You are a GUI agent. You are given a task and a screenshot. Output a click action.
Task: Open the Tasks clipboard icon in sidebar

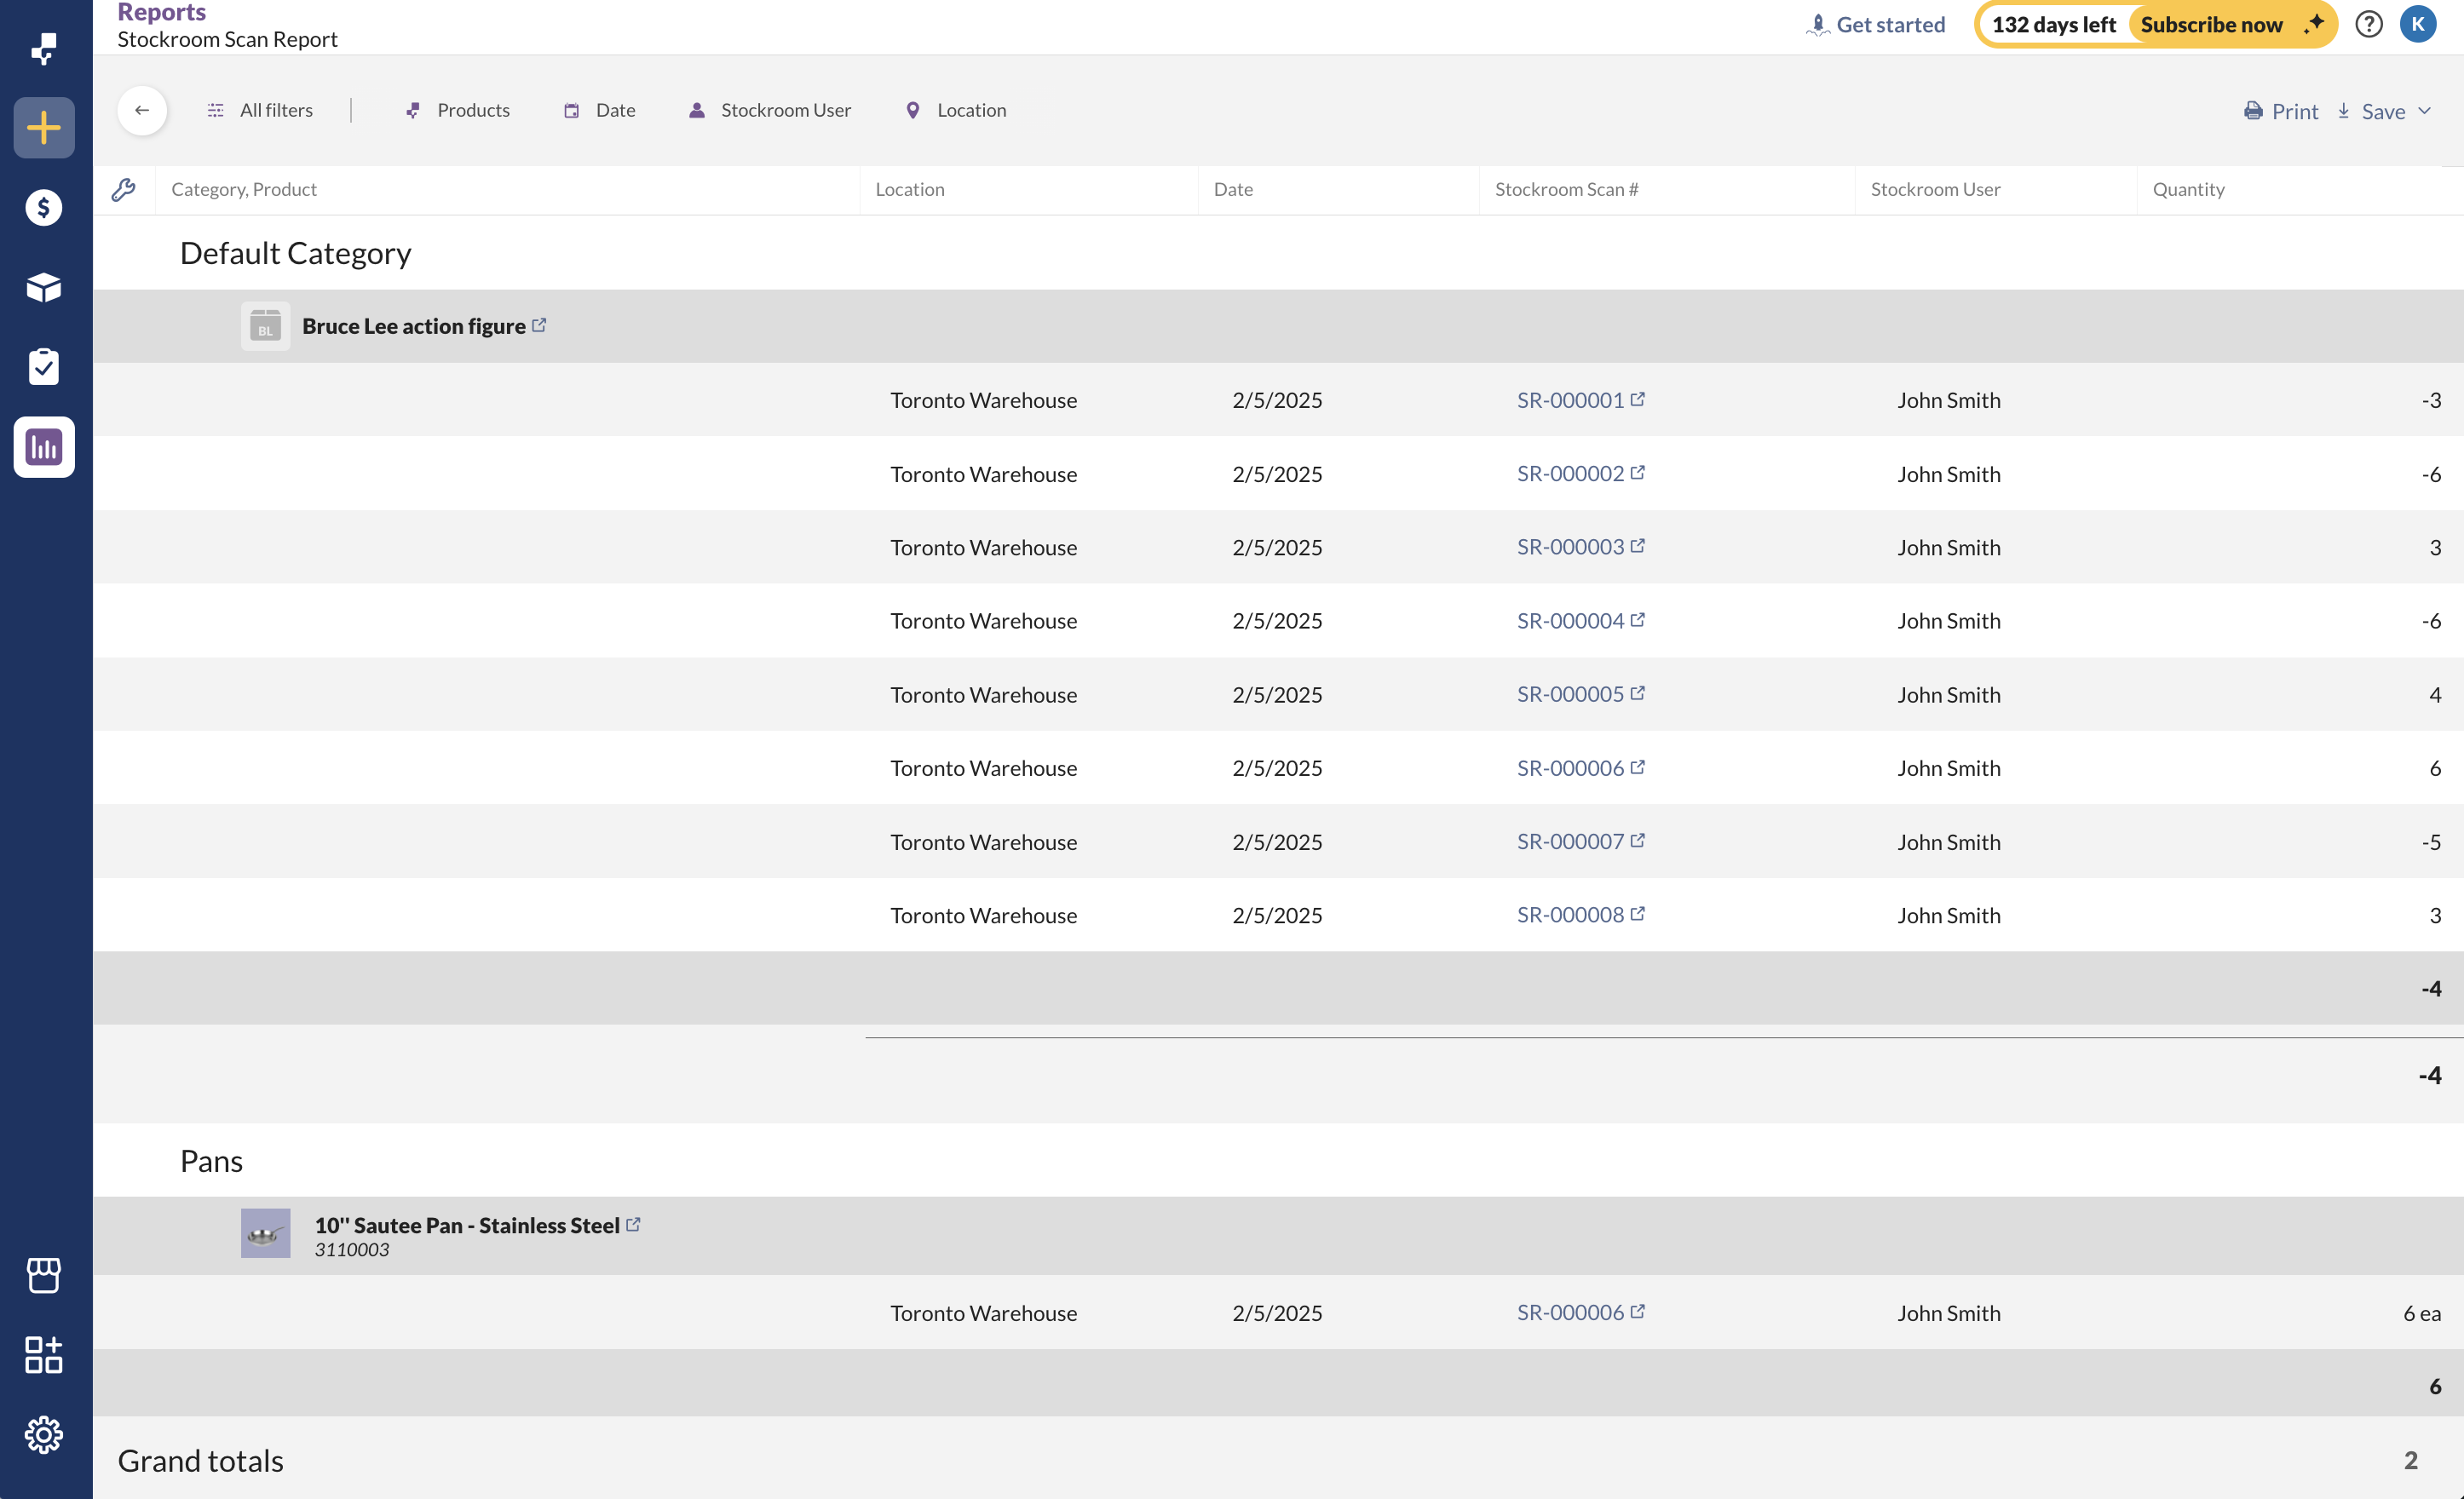point(44,367)
